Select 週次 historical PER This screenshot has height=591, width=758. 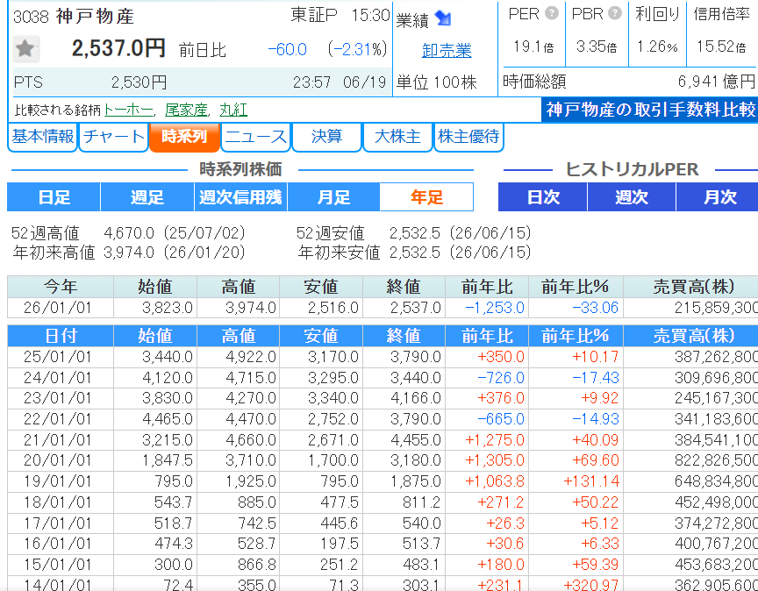[x=632, y=197]
